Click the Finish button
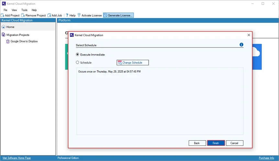279x161 pixels. pyautogui.click(x=216, y=143)
